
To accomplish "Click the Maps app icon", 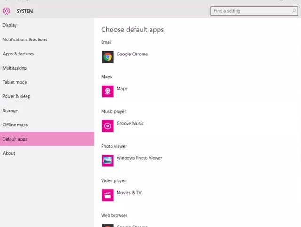I will click(108, 91).
